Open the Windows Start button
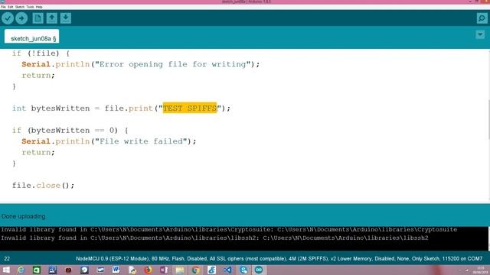This screenshot has width=490, height=275. pos(6,270)
